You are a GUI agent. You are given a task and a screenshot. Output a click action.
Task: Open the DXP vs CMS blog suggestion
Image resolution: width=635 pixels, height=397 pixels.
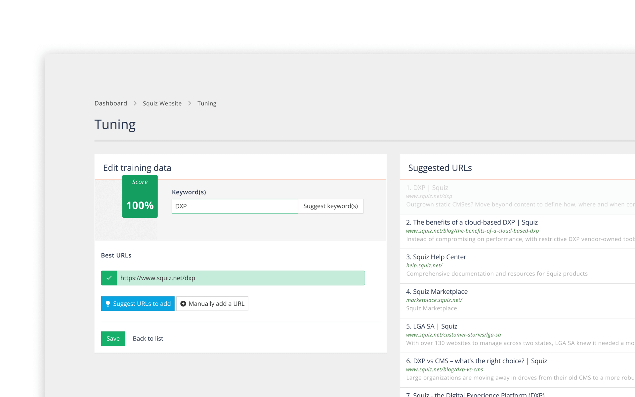point(477,361)
